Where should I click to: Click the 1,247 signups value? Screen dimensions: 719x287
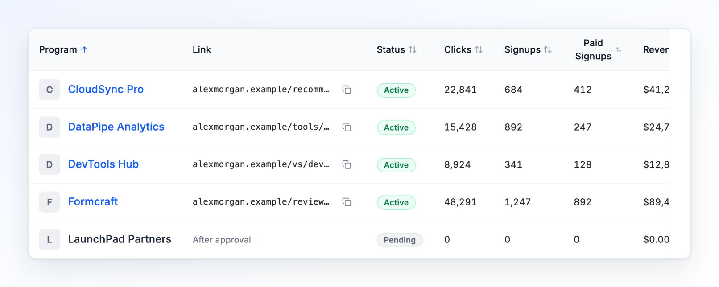pos(517,202)
